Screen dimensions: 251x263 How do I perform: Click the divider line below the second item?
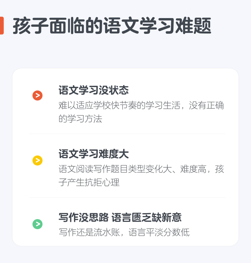pyautogui.click(x=127, y=197)
